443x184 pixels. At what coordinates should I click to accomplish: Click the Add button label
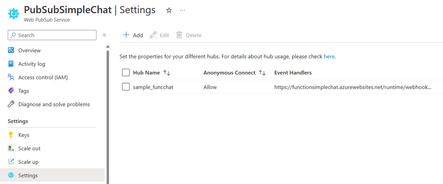pyautogui.click(x=138, y=35)
